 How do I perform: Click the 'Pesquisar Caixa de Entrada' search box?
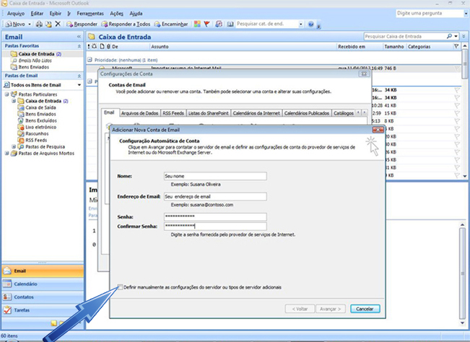click(x=404, y=36)
